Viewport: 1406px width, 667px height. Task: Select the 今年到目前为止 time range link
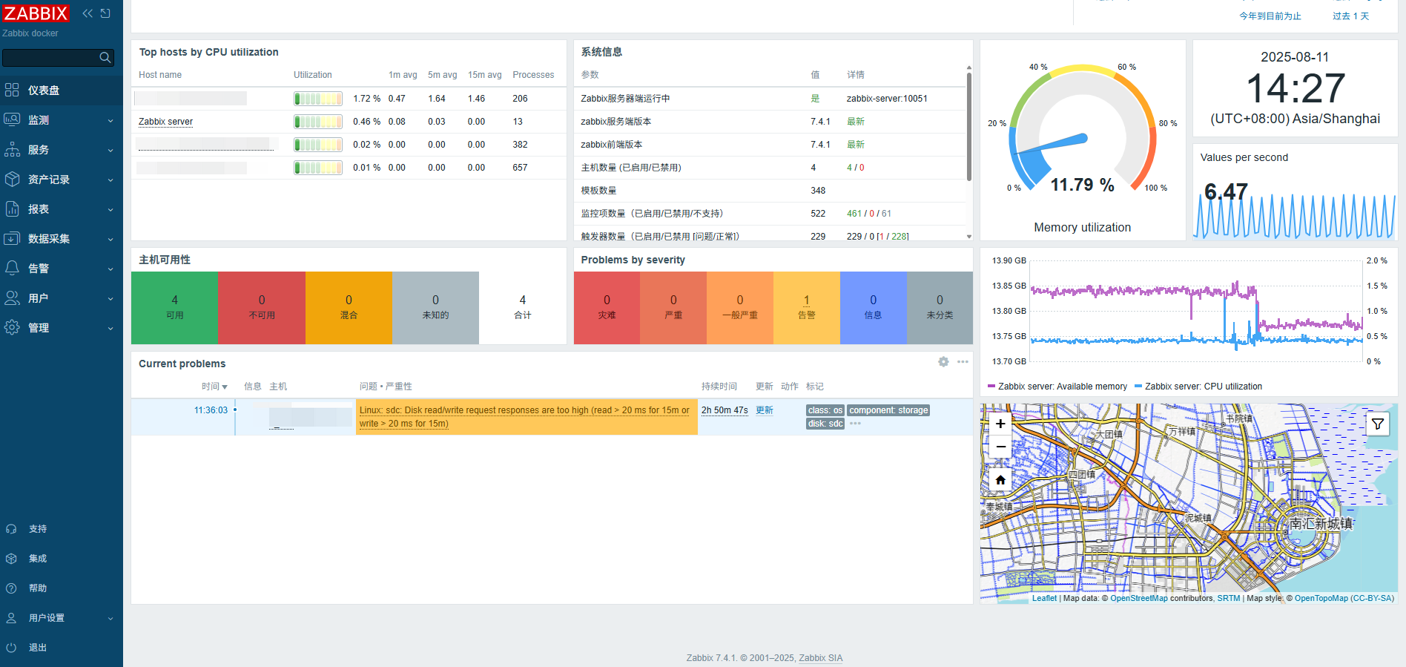tap(1270, 16)
